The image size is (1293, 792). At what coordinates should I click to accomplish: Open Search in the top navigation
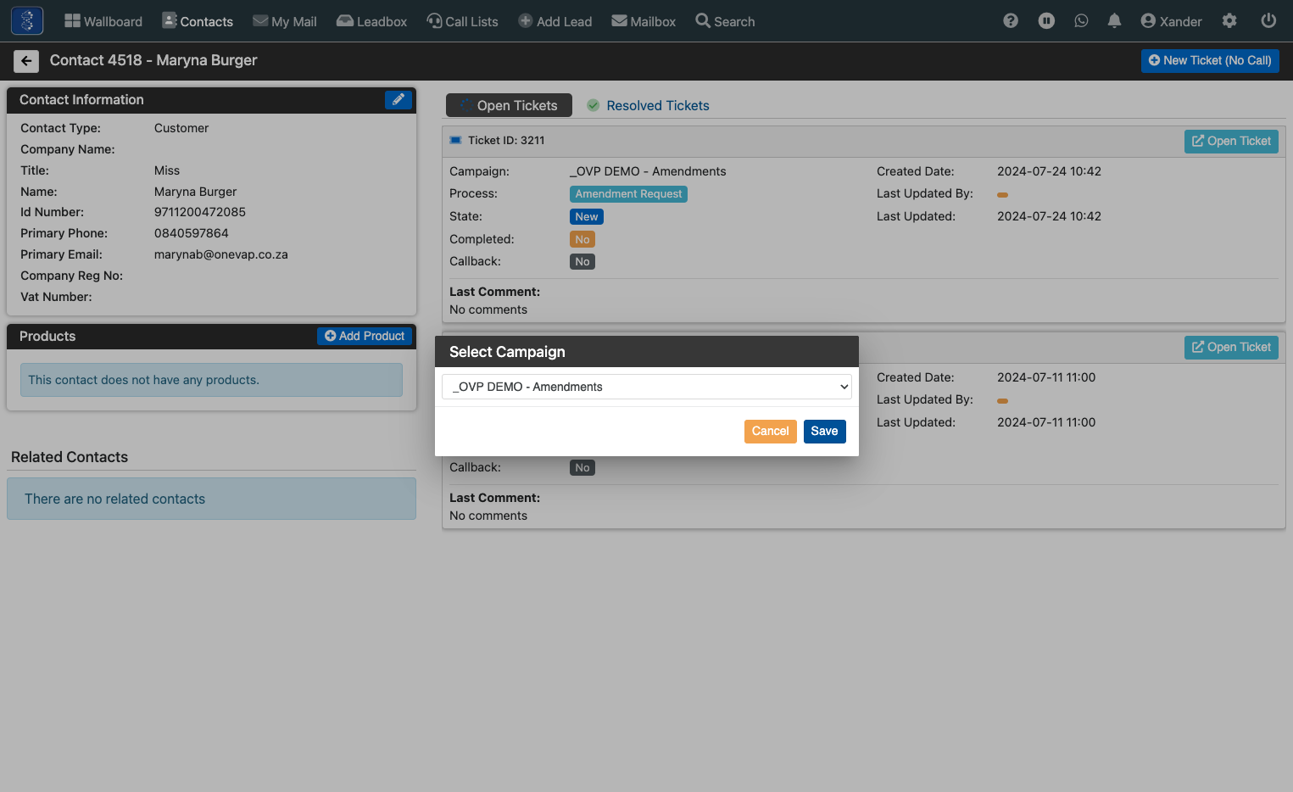[725, 21]
